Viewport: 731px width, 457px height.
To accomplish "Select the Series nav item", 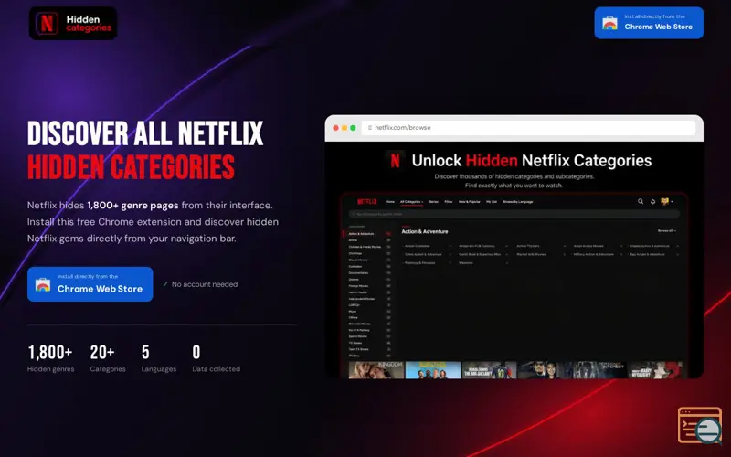I will pyautogui.click(x=433, y=202).
